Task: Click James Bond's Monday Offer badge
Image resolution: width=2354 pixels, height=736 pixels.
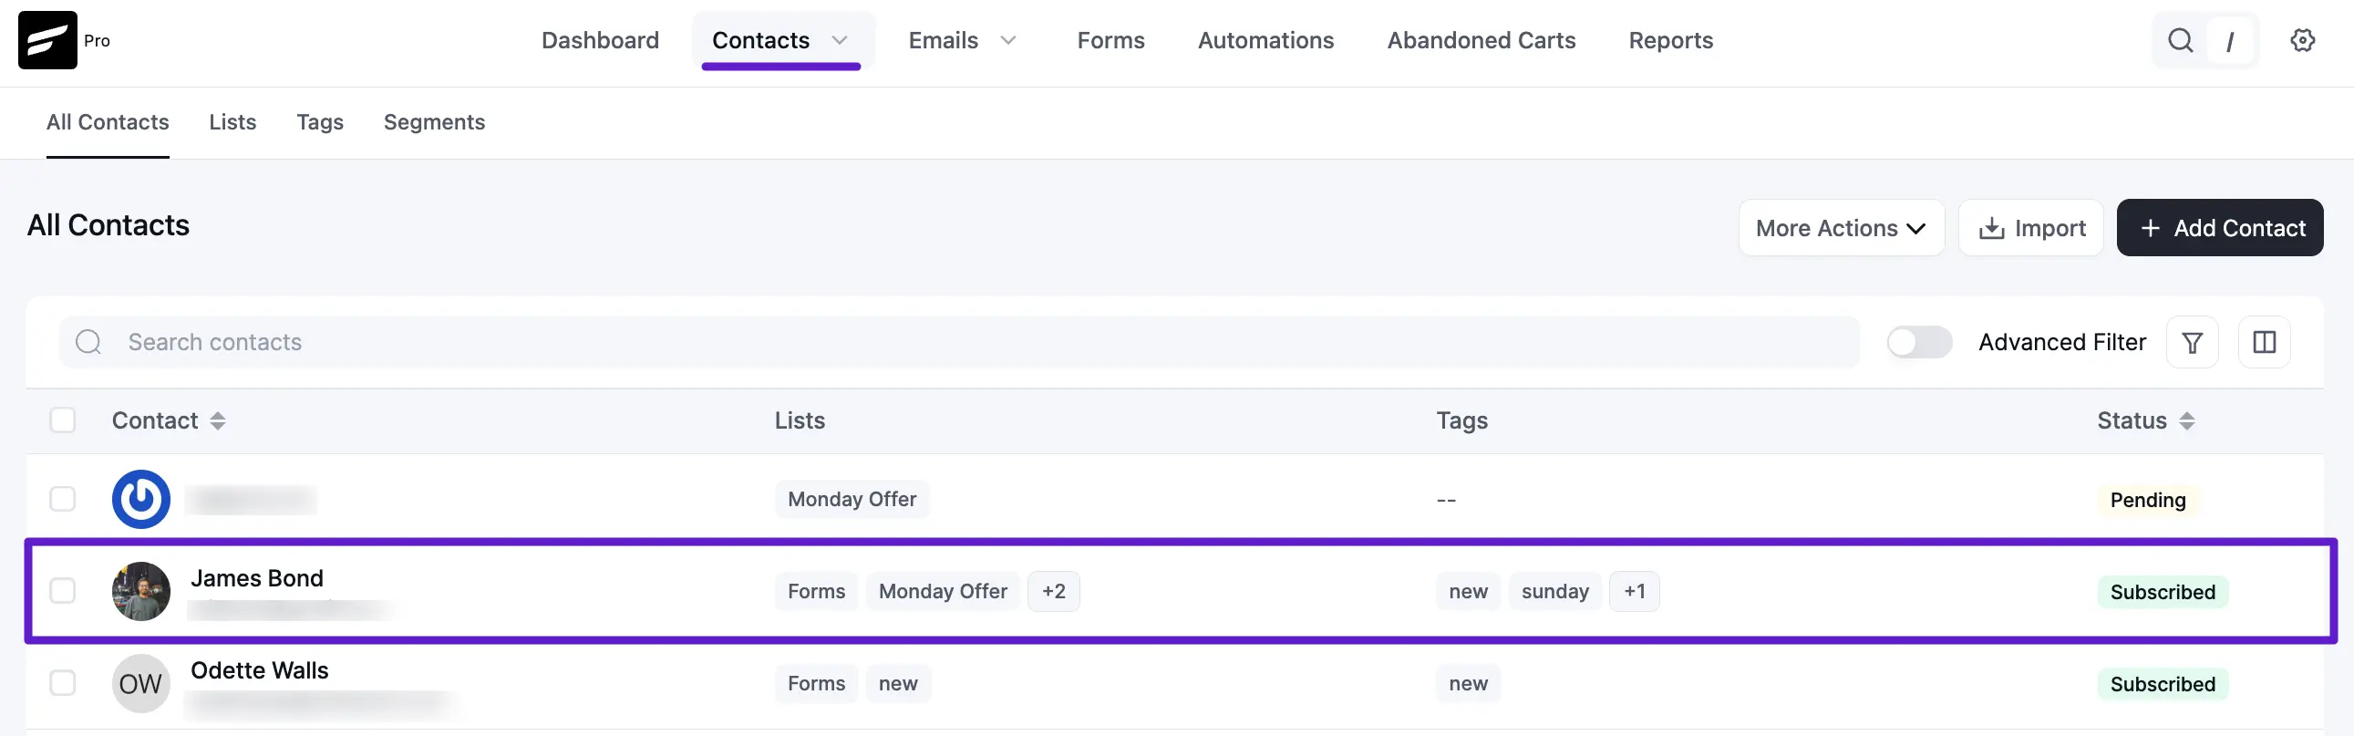Action: 942,592
